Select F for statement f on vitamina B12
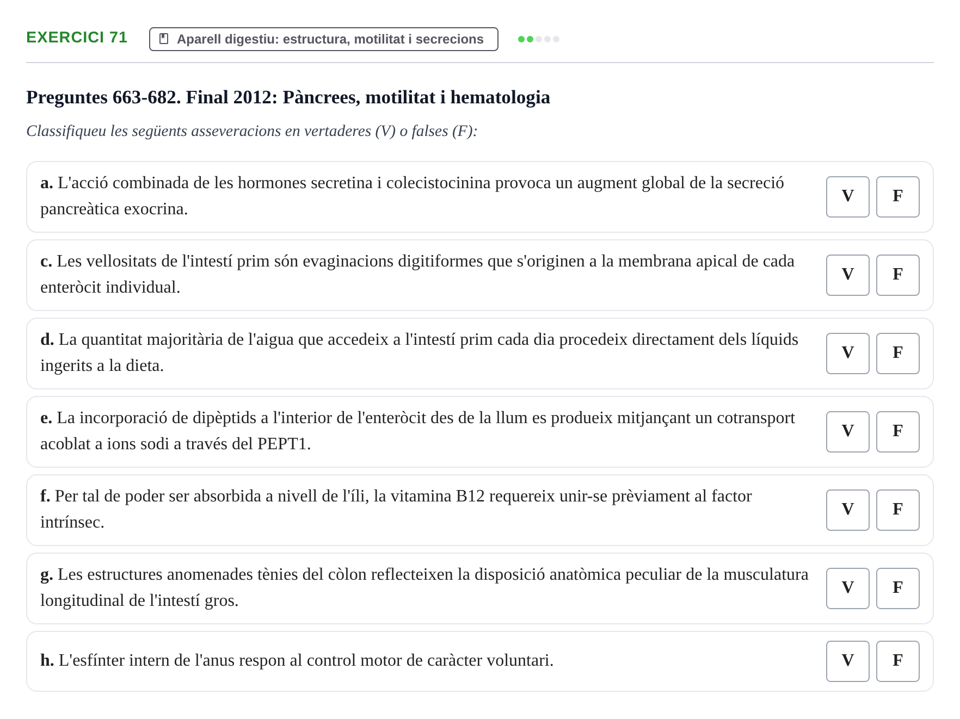 pos(897,510)
